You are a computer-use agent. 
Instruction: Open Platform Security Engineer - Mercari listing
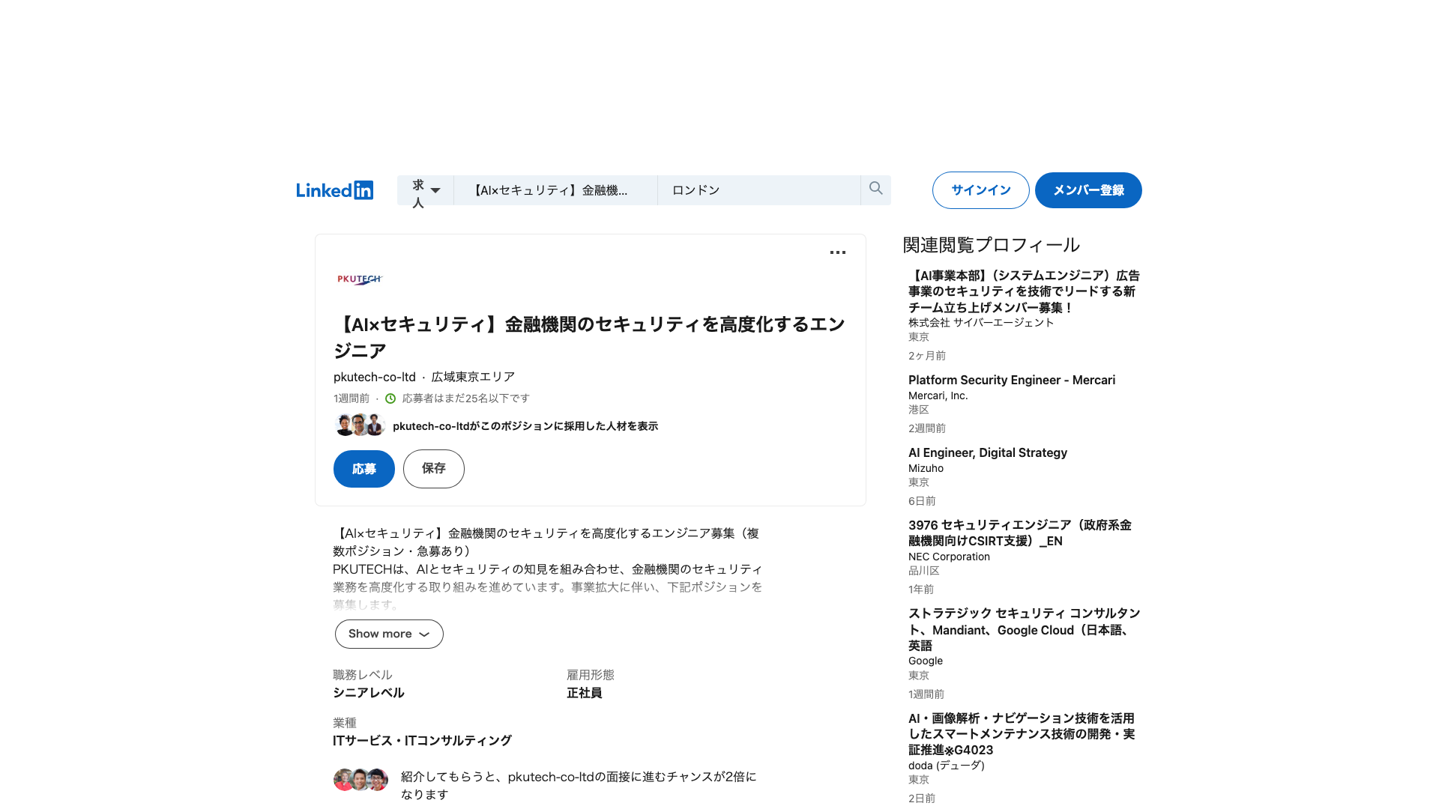tap(1012, 380)
